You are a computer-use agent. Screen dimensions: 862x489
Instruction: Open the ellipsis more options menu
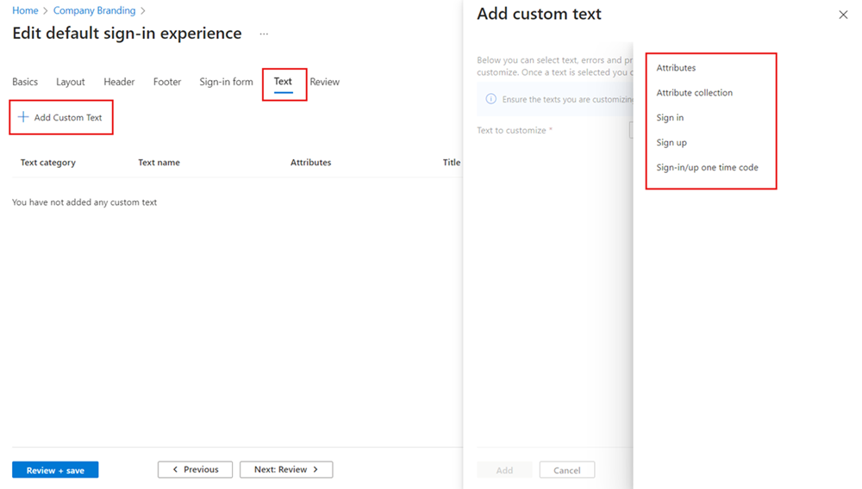click(264, 34)
